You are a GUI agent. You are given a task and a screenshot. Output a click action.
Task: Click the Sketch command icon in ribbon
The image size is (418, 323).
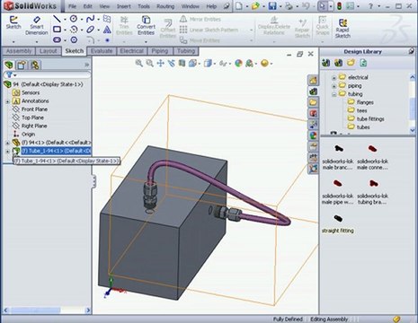[x=13, y=22]
